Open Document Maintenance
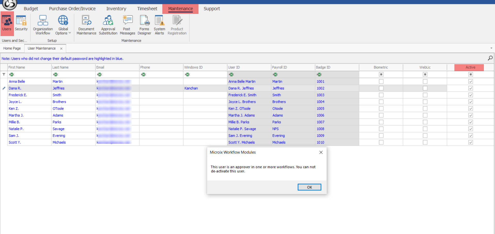 pyautogui.click(x=86, y=25)
